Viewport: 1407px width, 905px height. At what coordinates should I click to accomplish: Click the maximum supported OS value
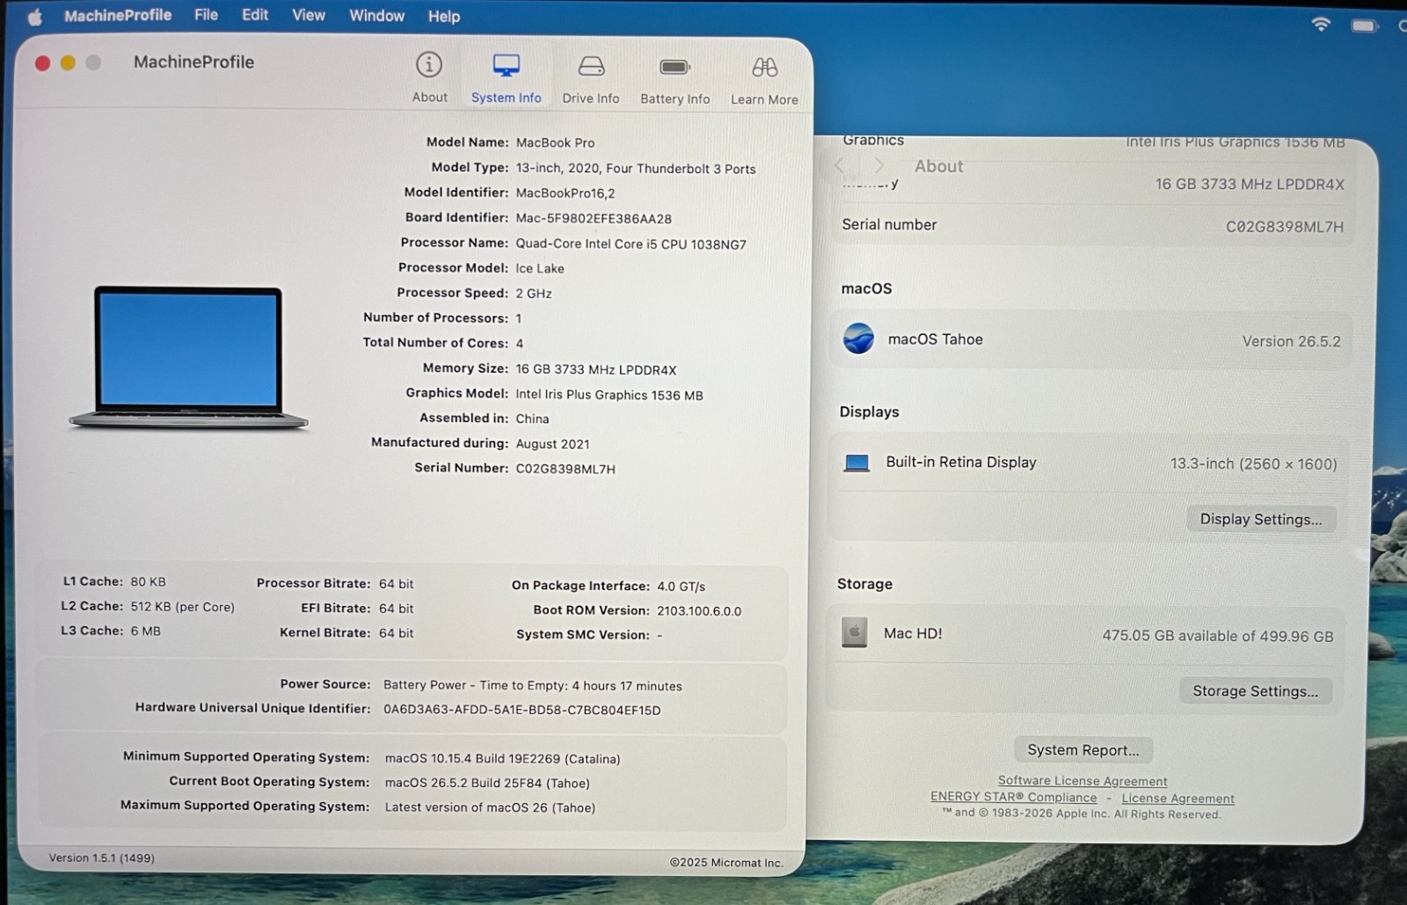coord(490,807)
